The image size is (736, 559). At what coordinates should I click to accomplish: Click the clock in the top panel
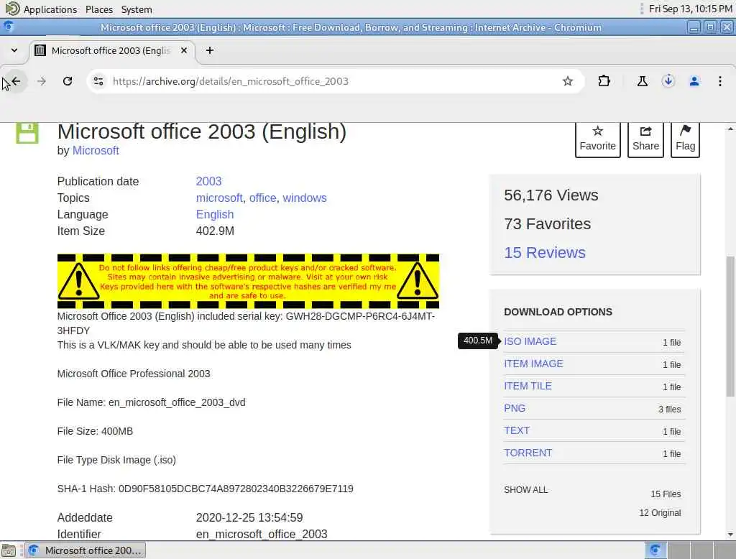(690, 9)
